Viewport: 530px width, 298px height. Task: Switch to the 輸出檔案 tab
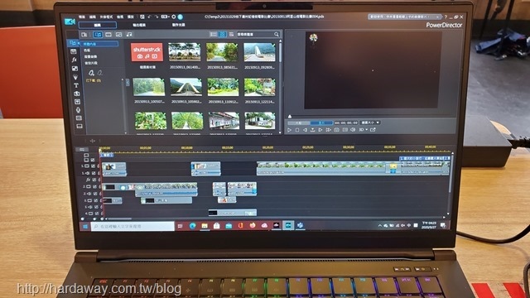139,25
